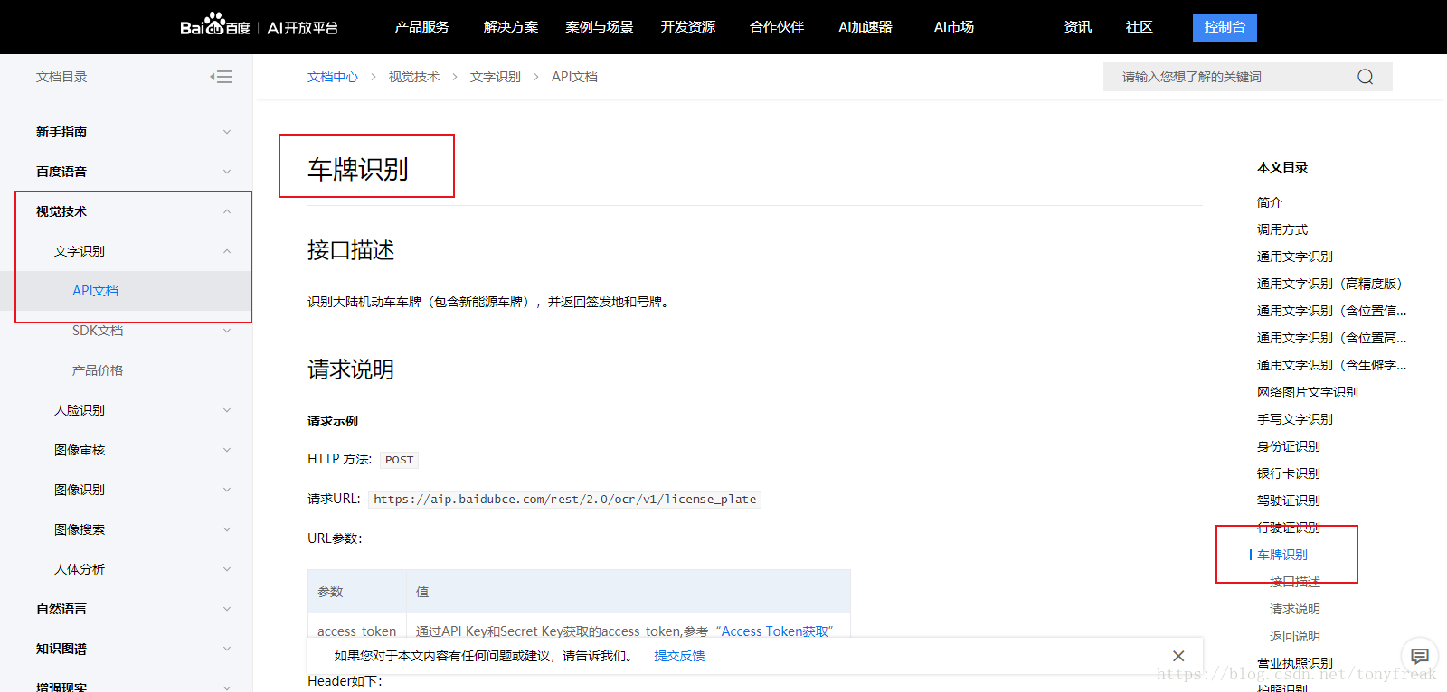Viewport: 1447px width, 692px height.
Task: Open the 合作伙伴 menu
Action: point(777,27)
